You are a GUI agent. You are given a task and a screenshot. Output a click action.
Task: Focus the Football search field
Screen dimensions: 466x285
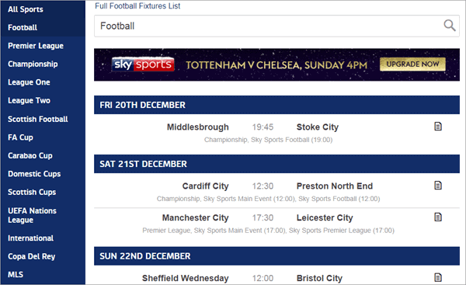point(276,26)
